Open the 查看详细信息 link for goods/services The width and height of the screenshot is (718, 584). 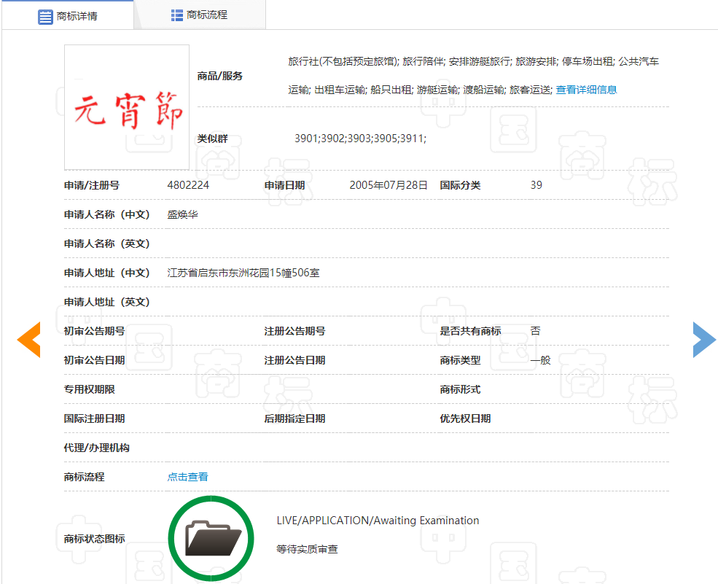point(586,90)
